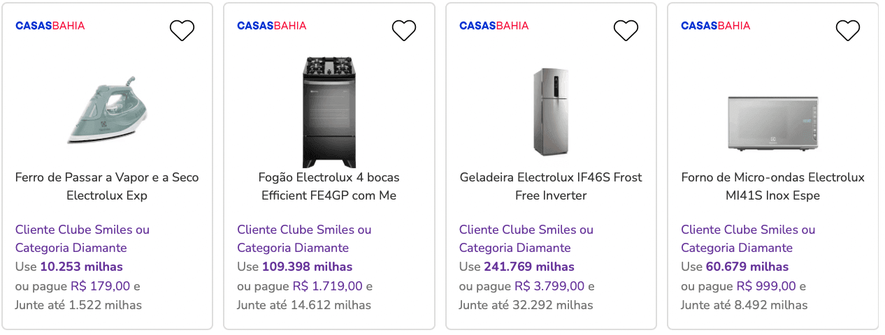Select the 241.769 milhas price
Image resolution: width=885 pixels, height=335 pixels.
[529, 267]
